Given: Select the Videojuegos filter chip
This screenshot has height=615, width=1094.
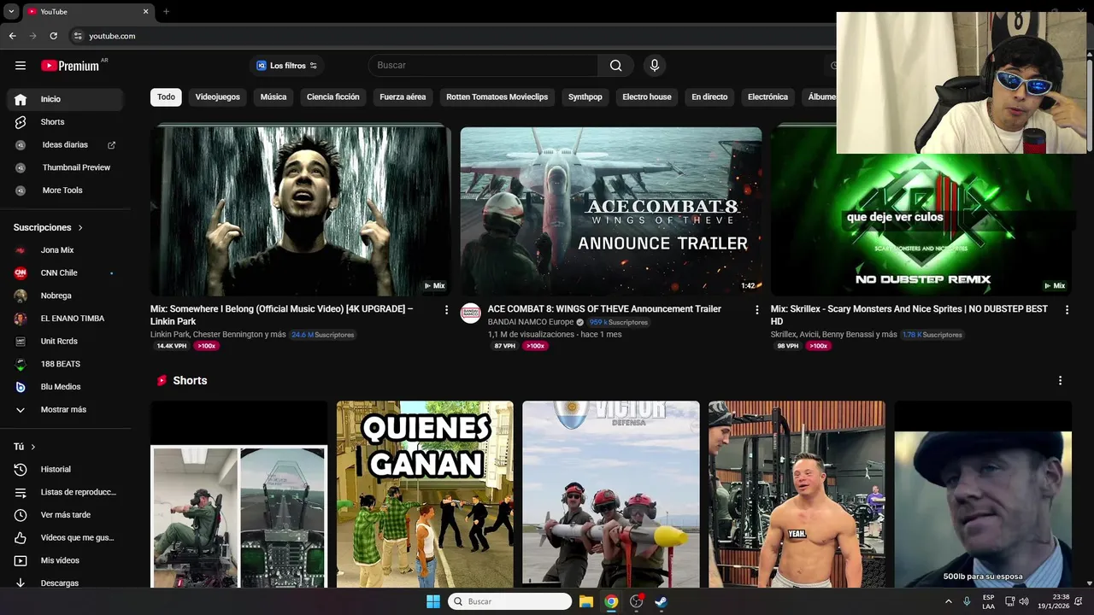Looking at the screenshot, I should (x=218, y=97).
